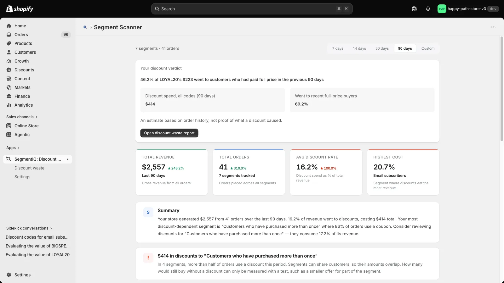
Task: Click the pin dot beside SegmentIQ
Action: point(68,159)
